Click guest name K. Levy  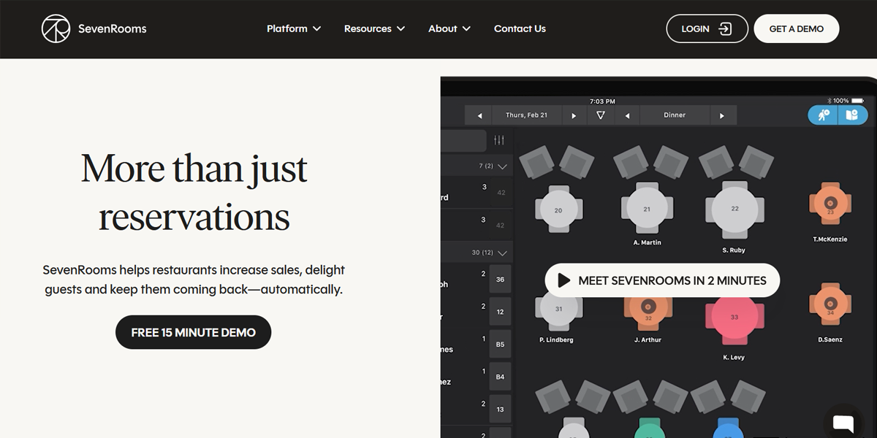pos(733,358)
